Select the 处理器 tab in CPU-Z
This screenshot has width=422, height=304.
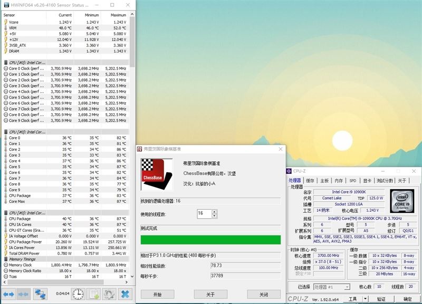(295, 180)
